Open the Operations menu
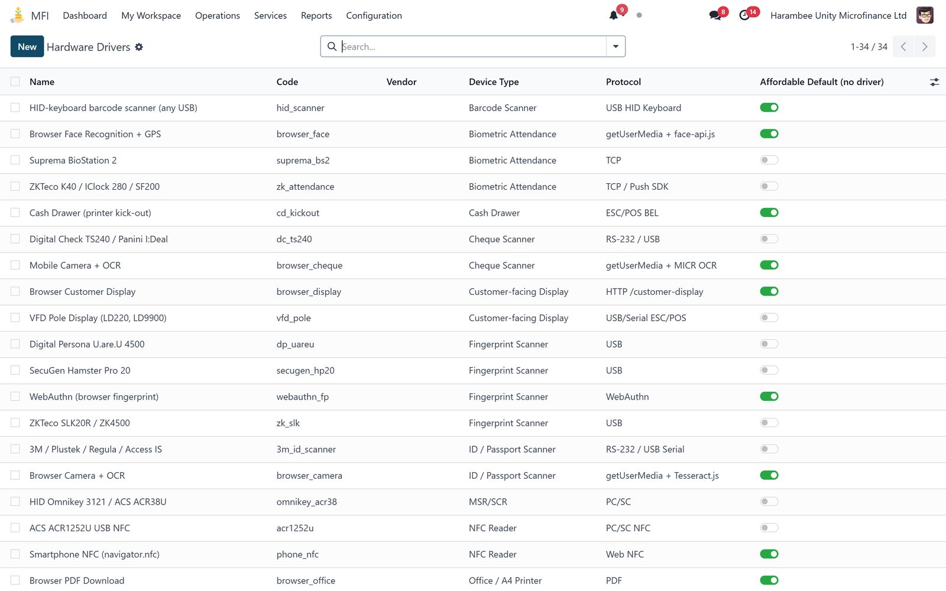This screenshot has height=591, width=946. [x=218, y=15]
